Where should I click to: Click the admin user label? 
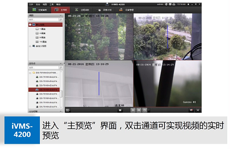tap(160, 4)
